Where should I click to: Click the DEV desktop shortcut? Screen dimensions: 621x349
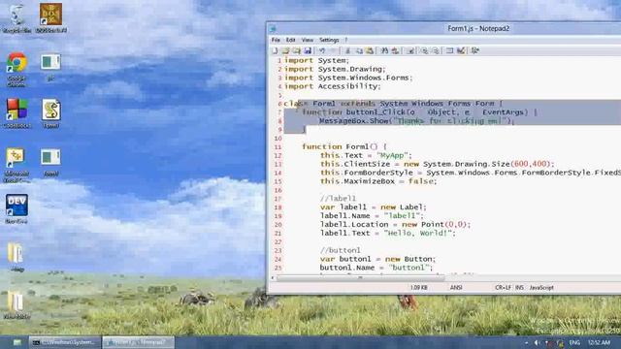pyautogui.click(x=16, y=209)
